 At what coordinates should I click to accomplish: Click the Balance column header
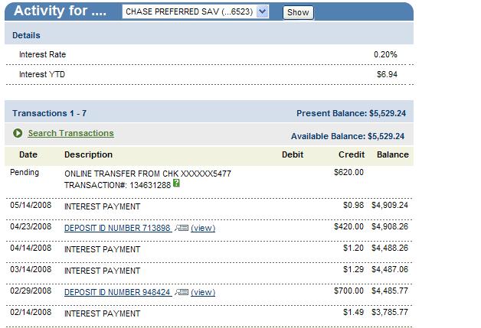click(393, 154)
